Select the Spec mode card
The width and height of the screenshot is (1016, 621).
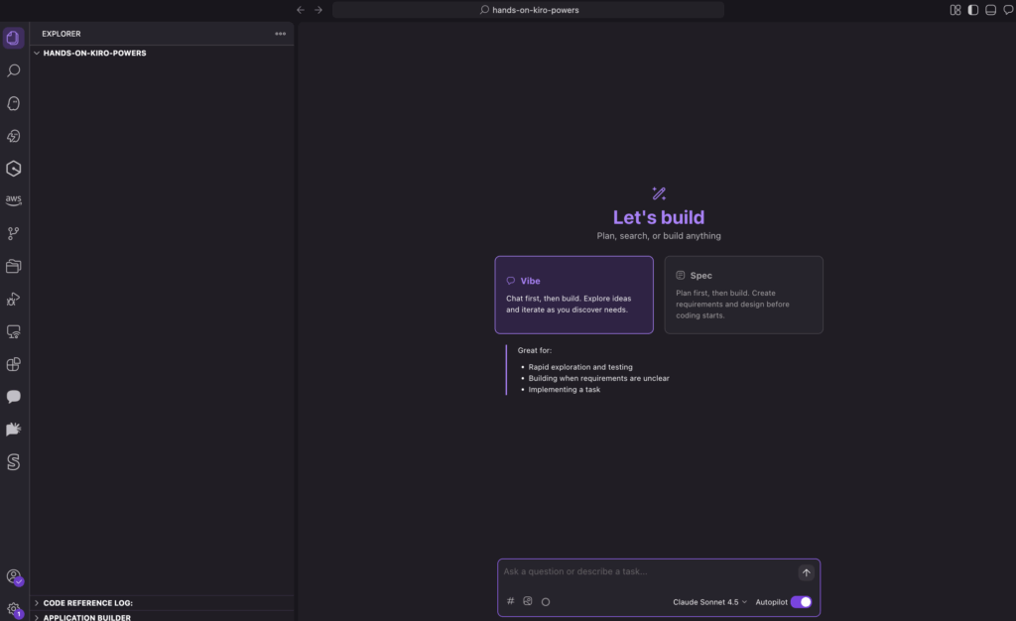pyautogui.click(x=743, y=295)
